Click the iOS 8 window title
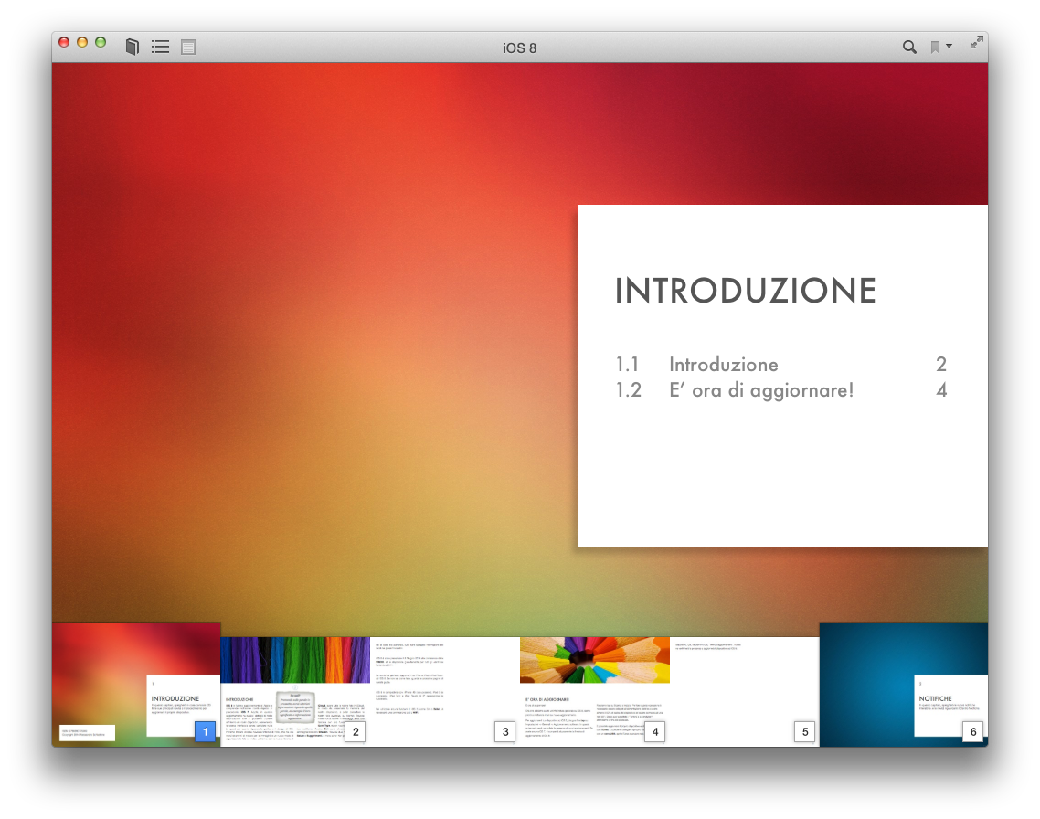Viewport: 1040px width, 819px height. [x=519, y=48]
